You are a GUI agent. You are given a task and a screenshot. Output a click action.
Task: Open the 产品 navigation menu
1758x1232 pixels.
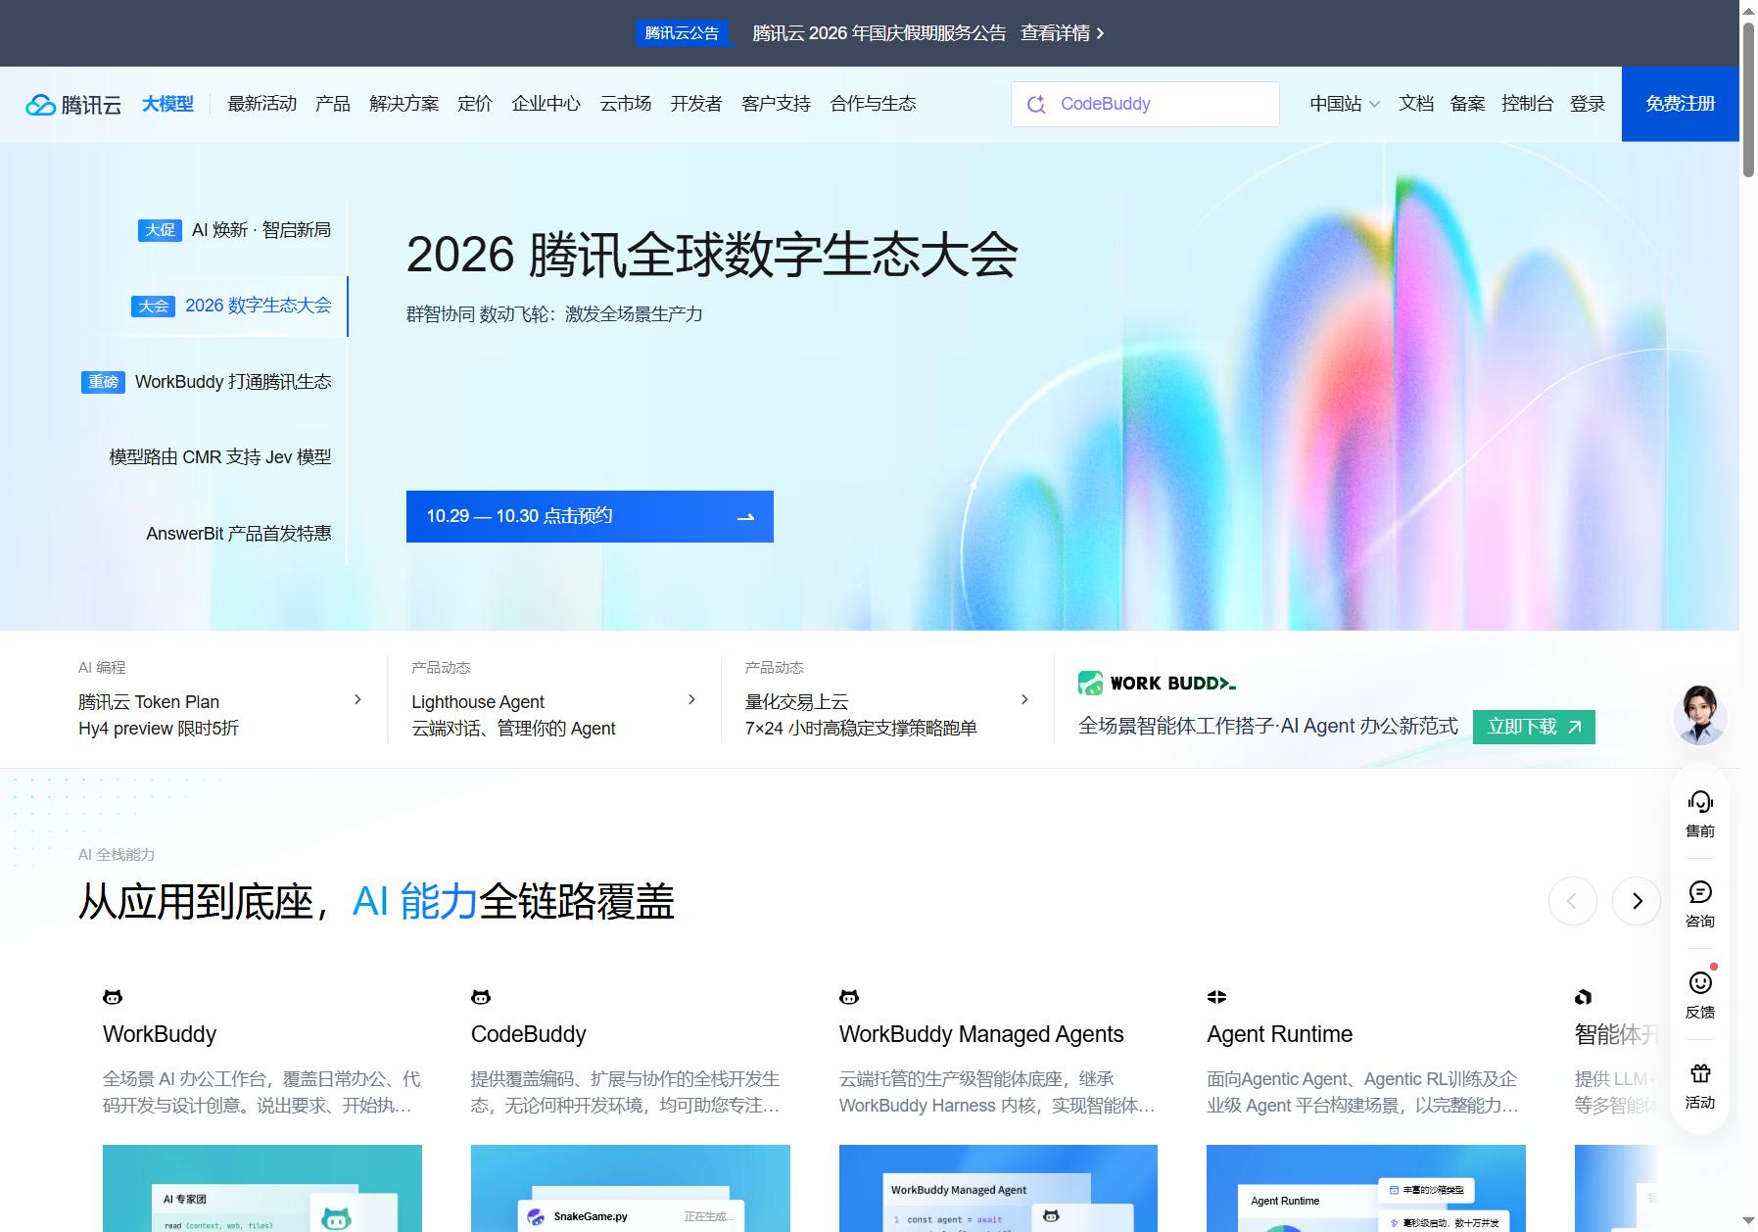click(x=333, y=104)
